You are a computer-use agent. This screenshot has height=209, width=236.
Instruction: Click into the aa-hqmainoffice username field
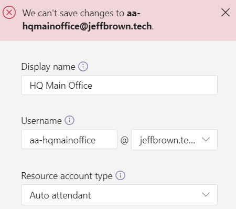pyautogui.click(x=69, y=140)
